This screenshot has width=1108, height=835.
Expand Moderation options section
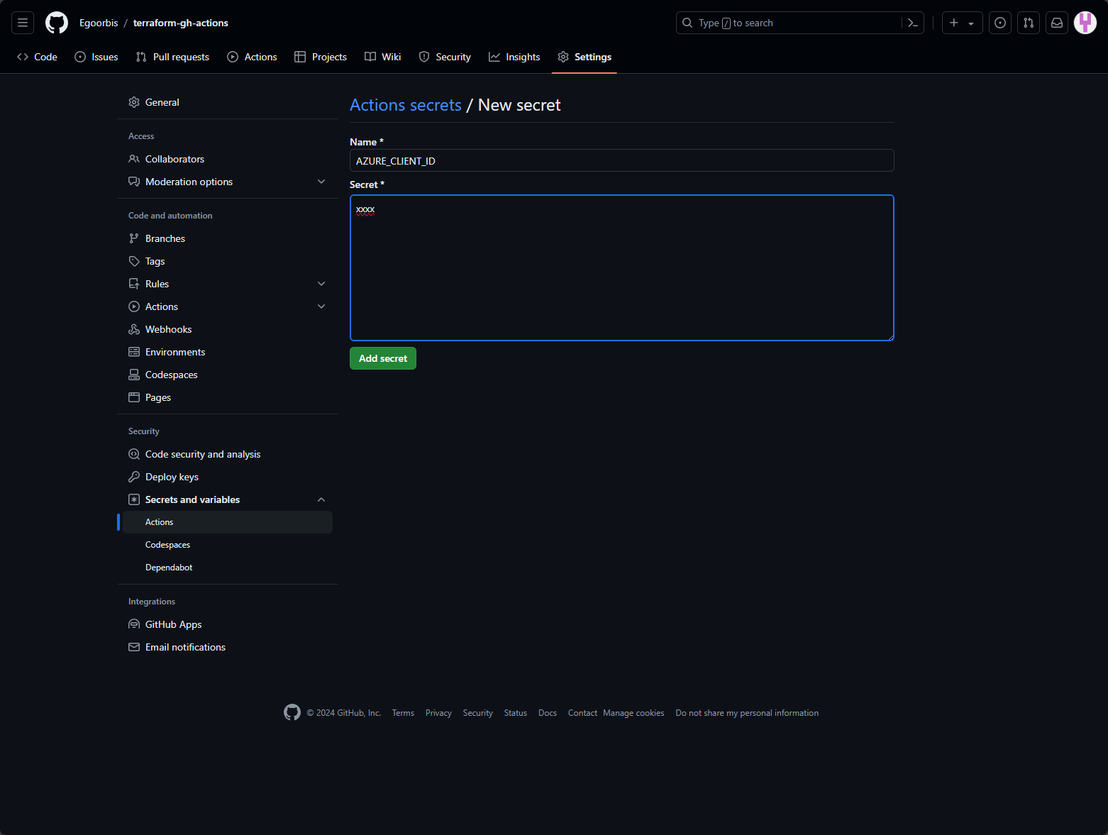pyautogui.click(x=321, y=182)
